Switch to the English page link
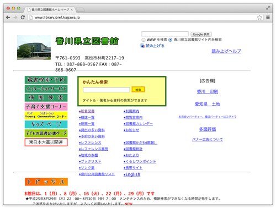This screenshot has height=208, width=276. [x=132, y=174]
